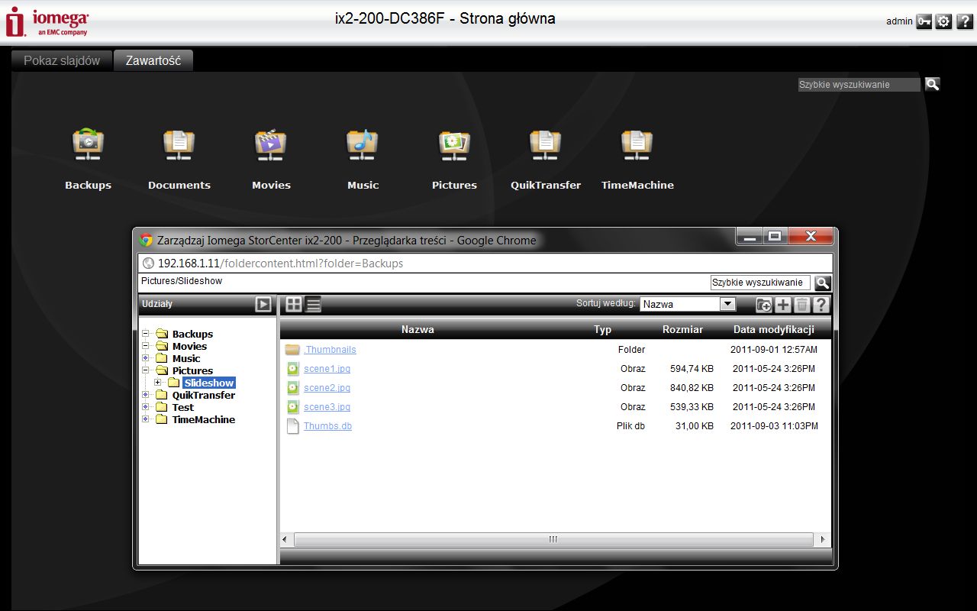Screen dimensions: 977x611
Task: Open help question mark in main header
Action: (964, 21)
